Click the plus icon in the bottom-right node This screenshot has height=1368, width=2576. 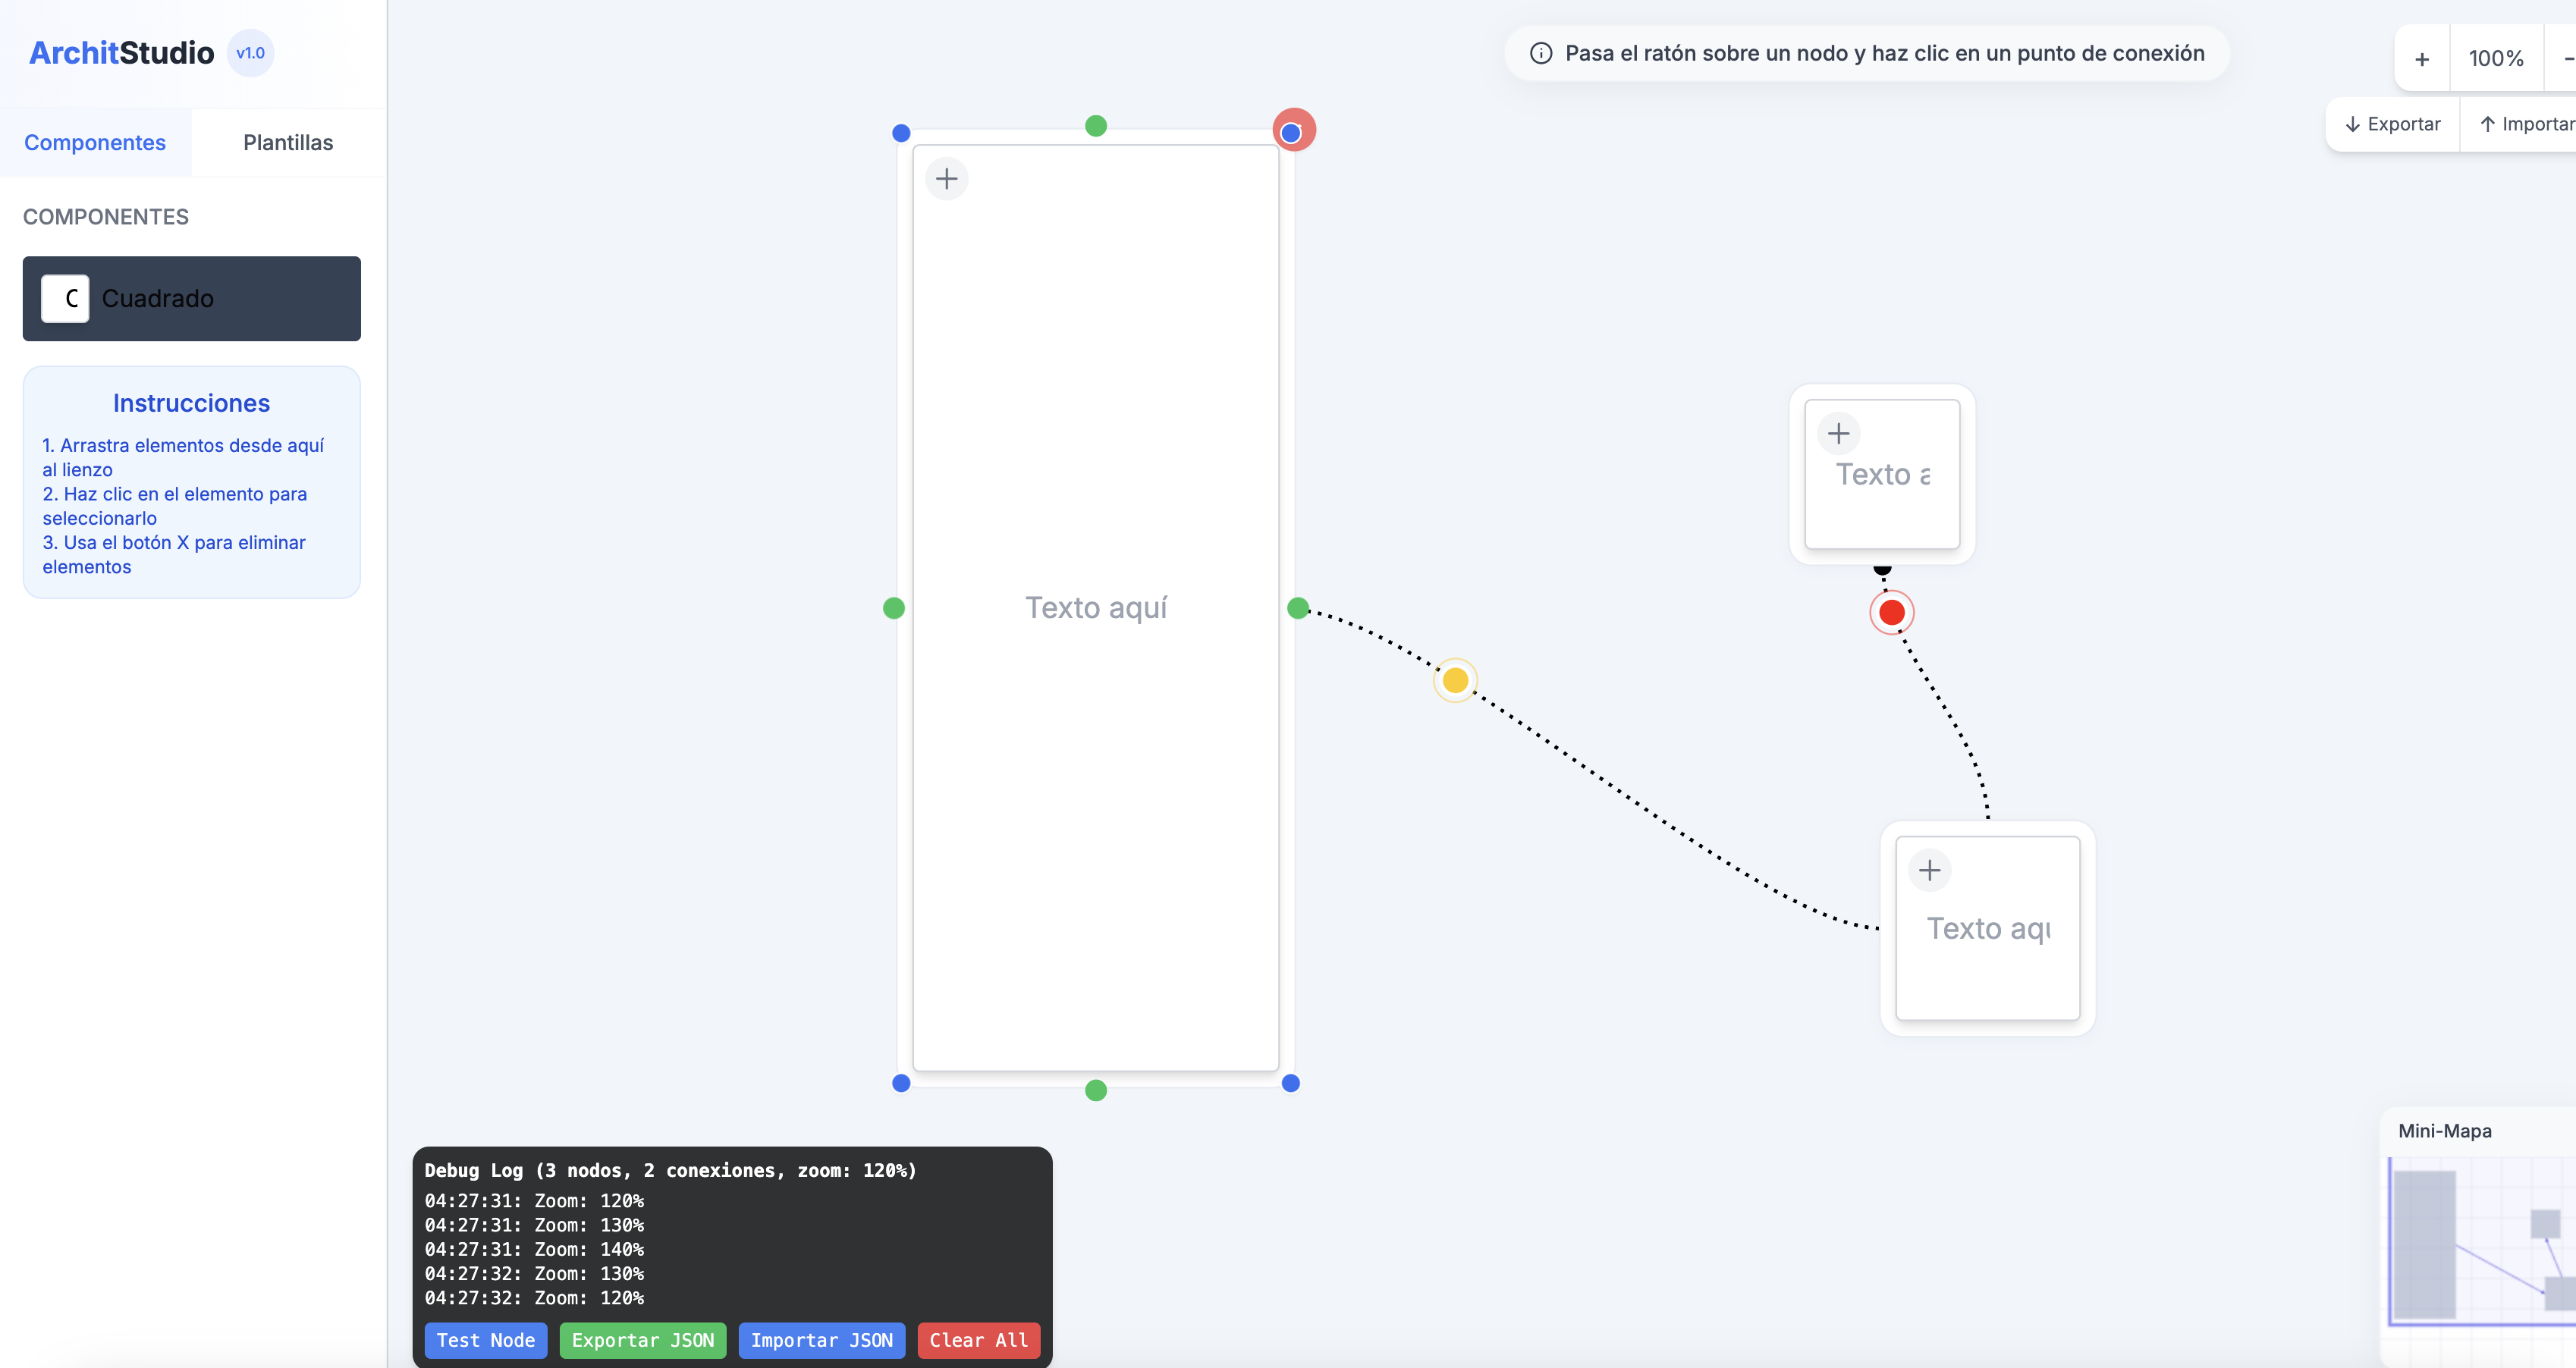coord(1929,870)
